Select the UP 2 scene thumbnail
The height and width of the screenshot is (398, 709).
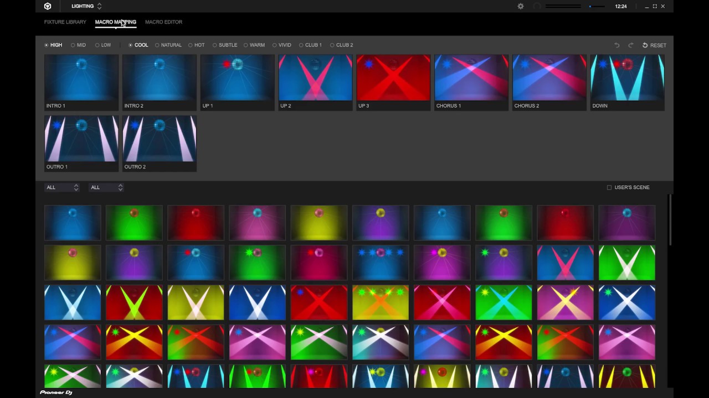tap(316, 82)
